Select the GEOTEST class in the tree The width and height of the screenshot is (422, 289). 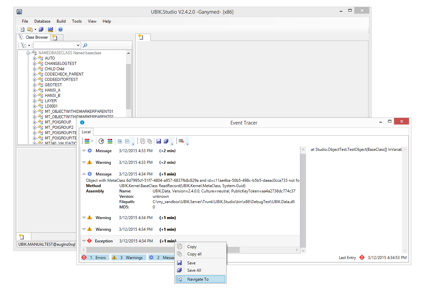(x=53, y=85)
